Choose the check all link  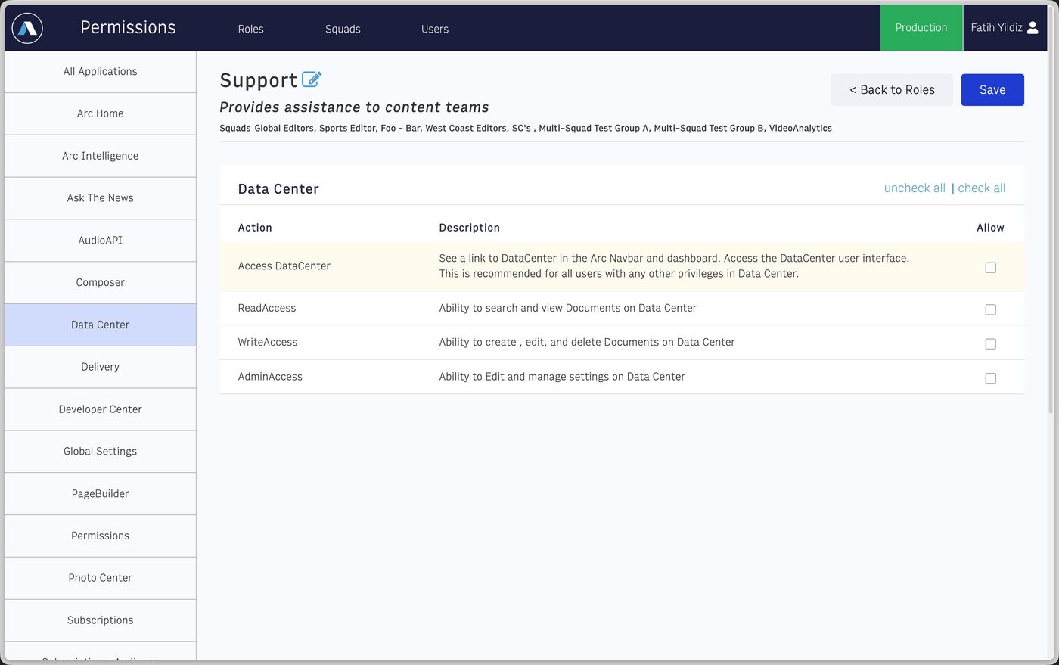click(x=981, y=188)
